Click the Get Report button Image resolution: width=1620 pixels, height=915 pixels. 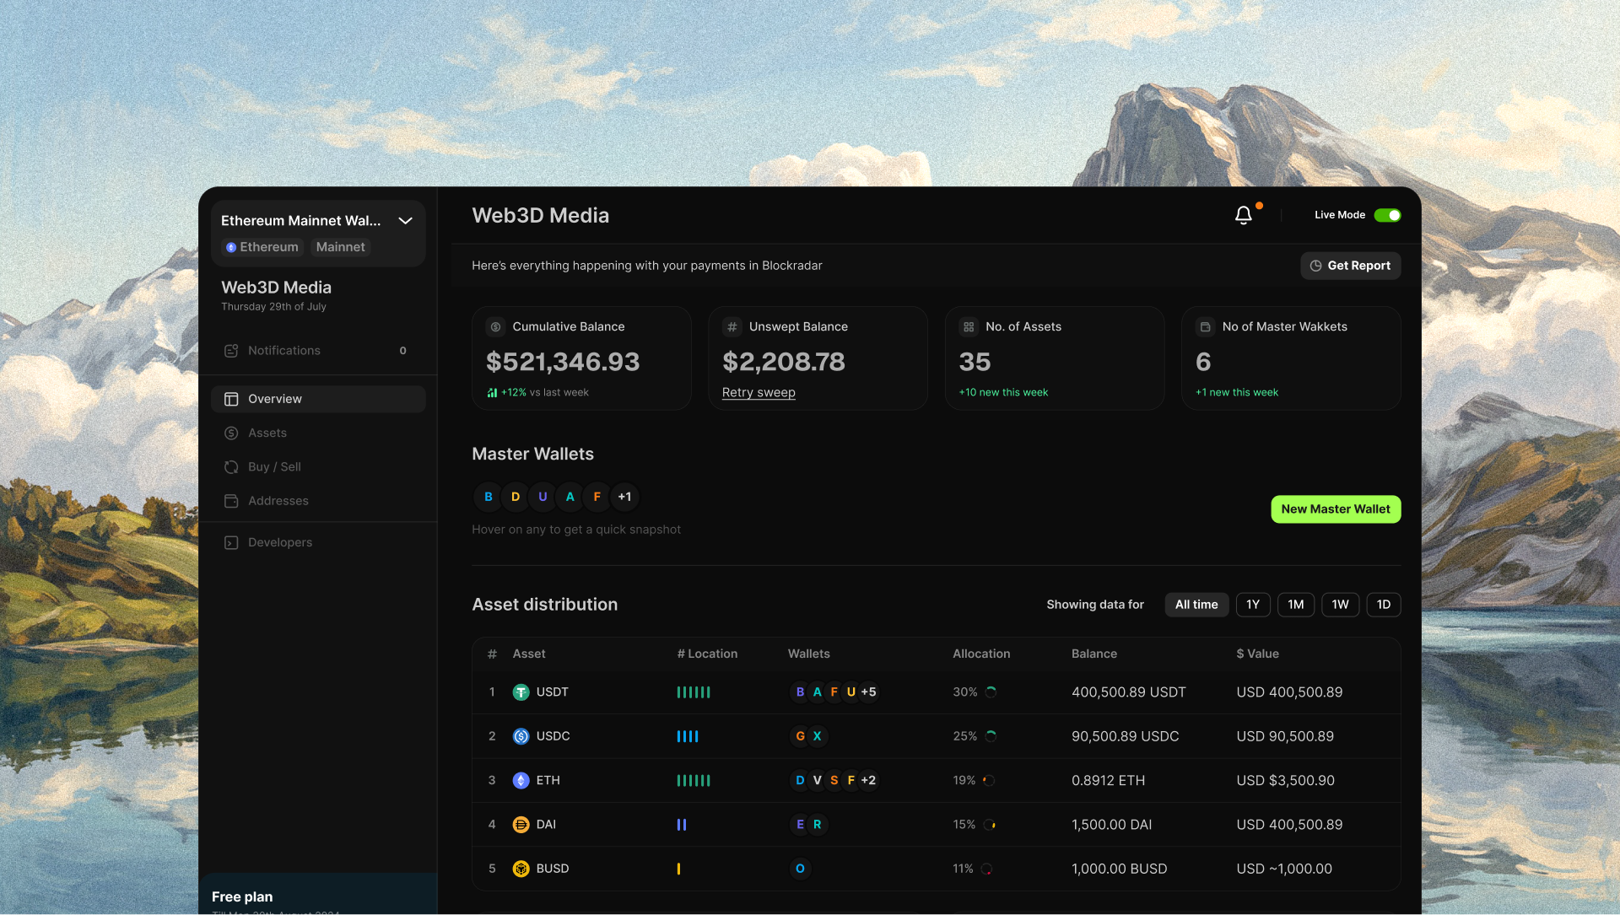pyautogui.click(x=1350, y=266)
